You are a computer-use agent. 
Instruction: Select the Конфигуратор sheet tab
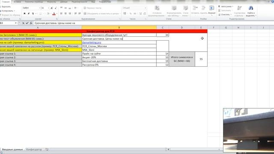tap(34, 149)
